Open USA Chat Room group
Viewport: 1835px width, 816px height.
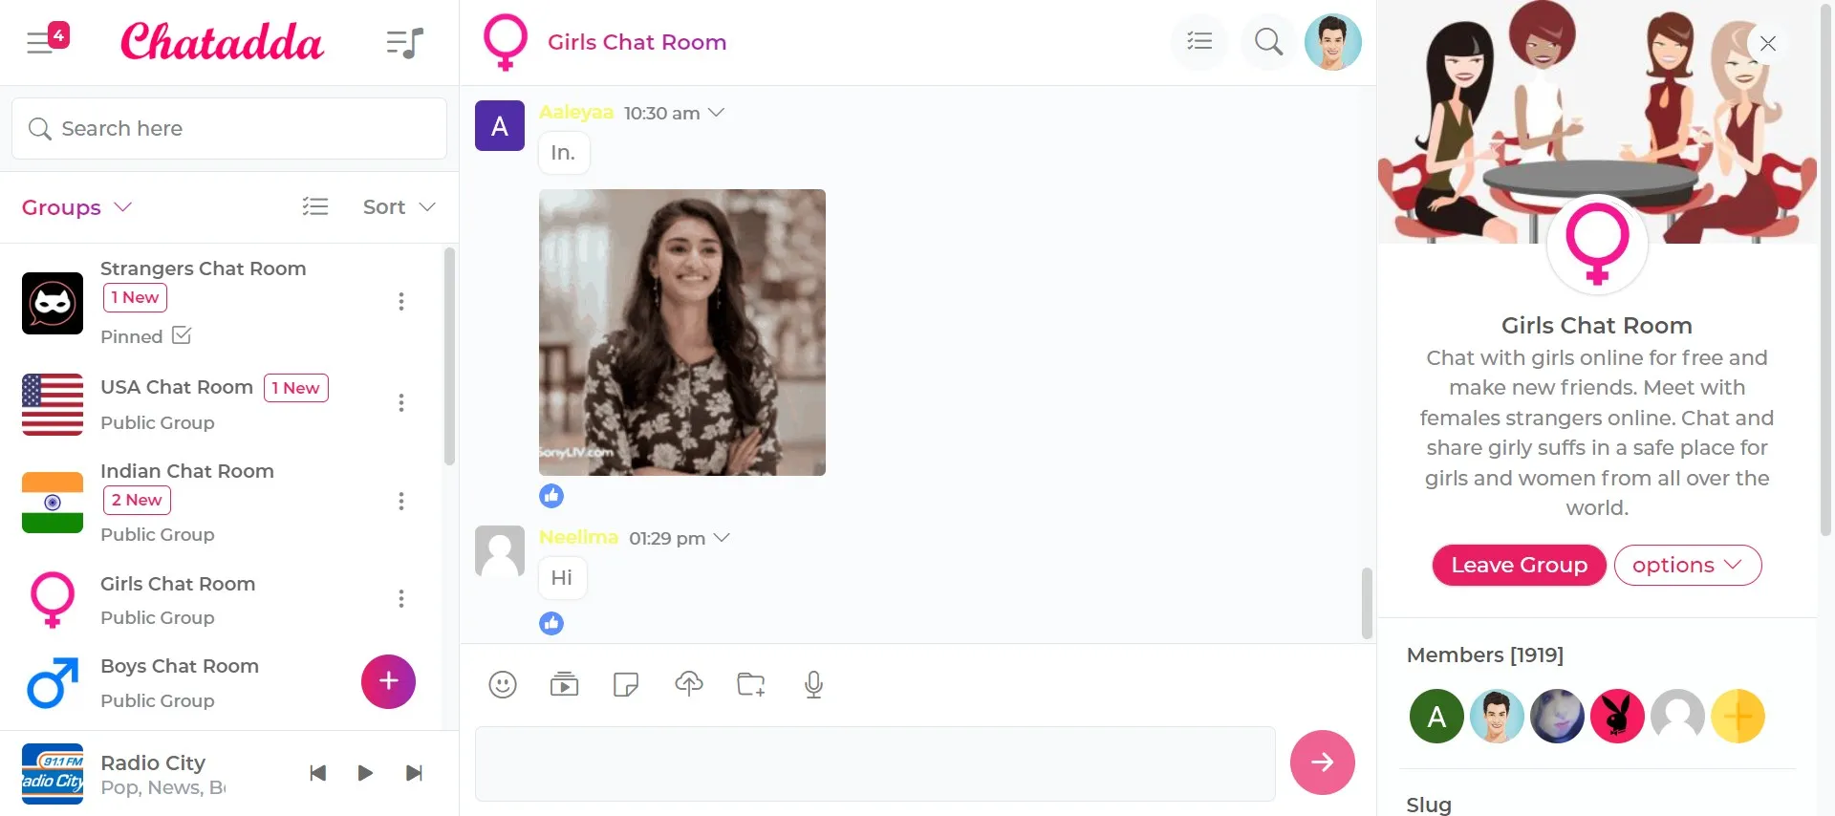pyautogui.click(x=177, y=387)
